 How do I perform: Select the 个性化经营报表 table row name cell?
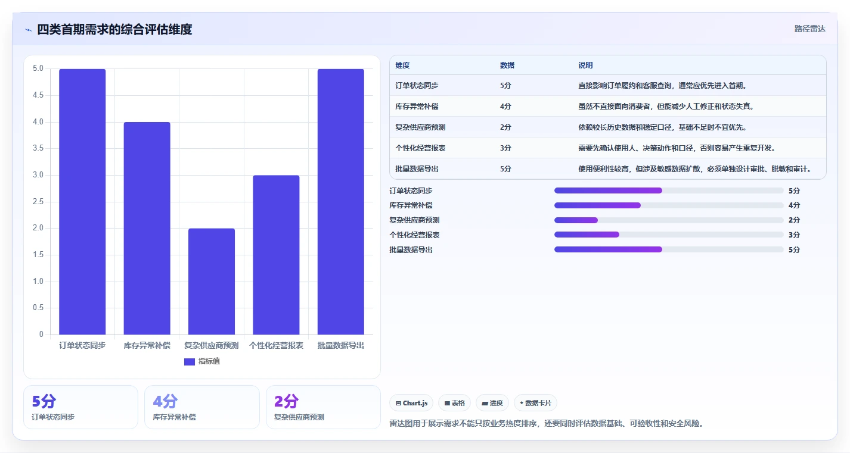420,148
